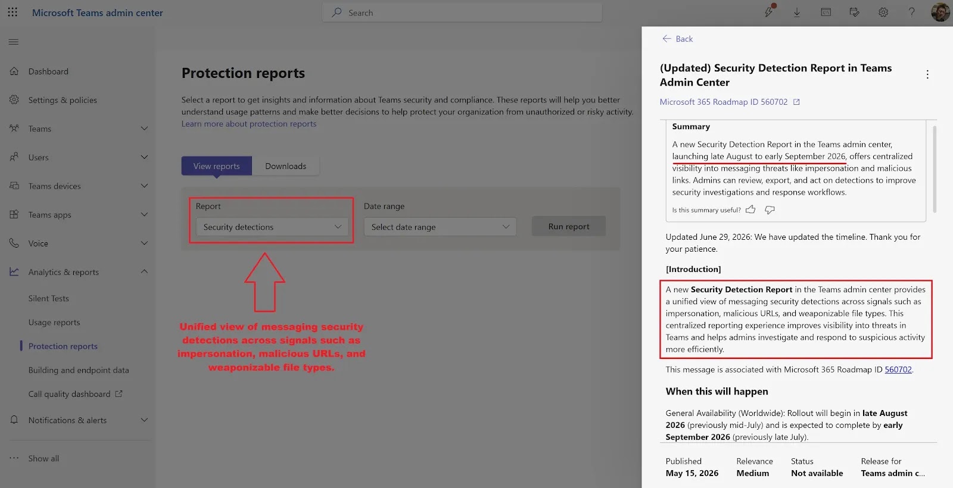953x488 pixels.
Task: Open Learn more about protection reports link
Action: pyautogui.click(x=249, y=124)
